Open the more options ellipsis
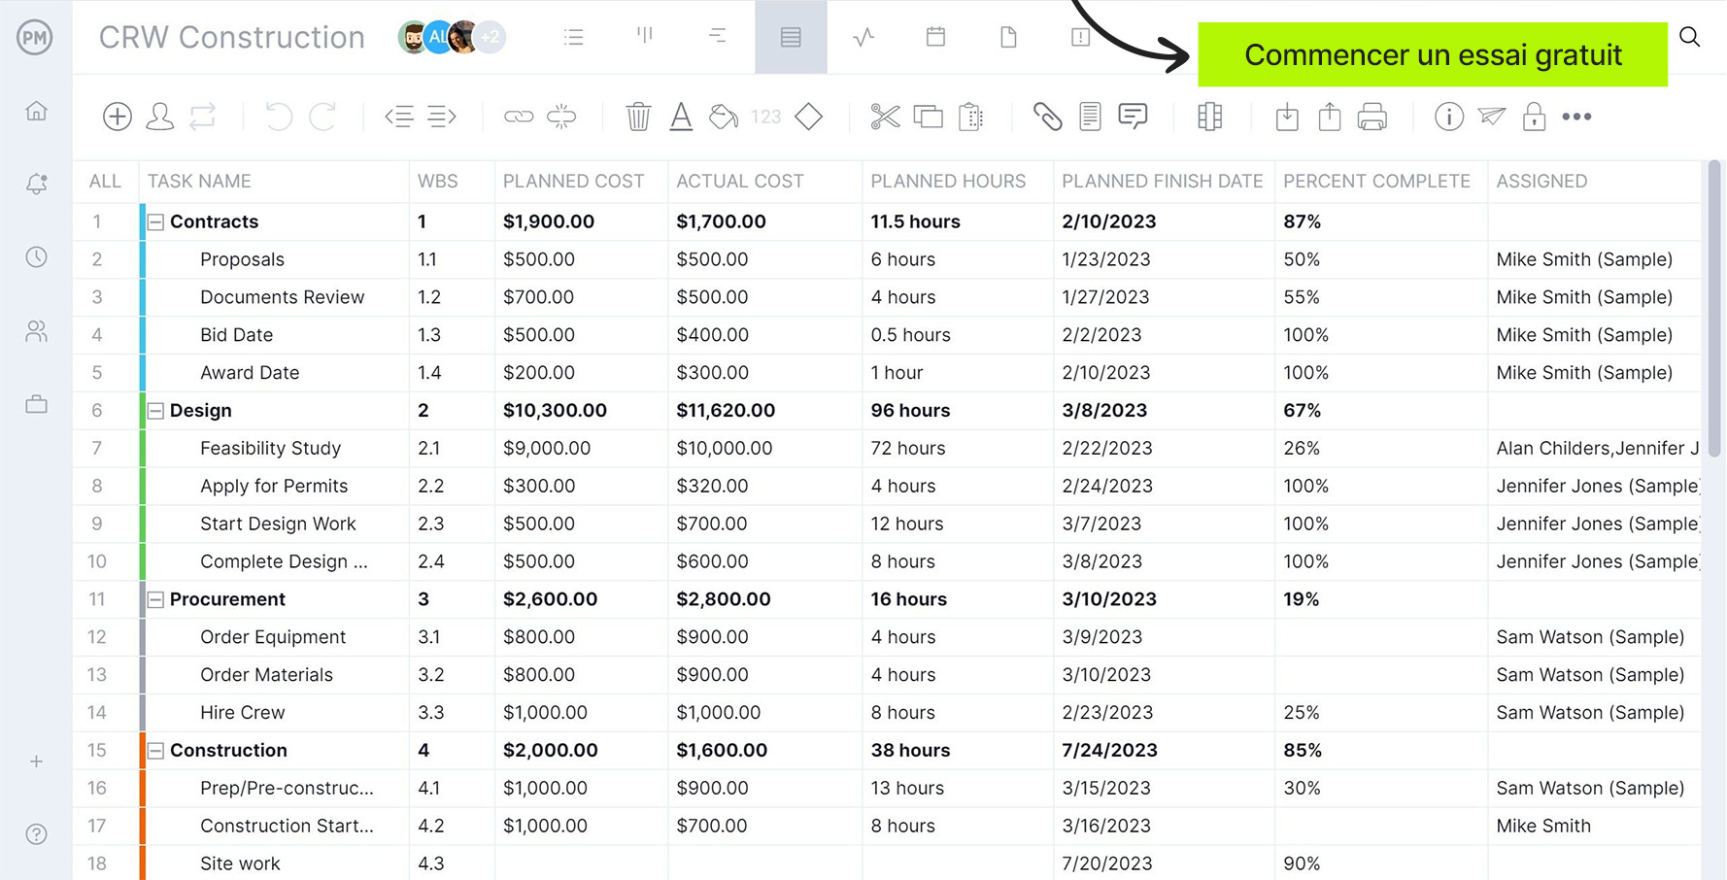 pyautogui.click(x=1576, y=117)
